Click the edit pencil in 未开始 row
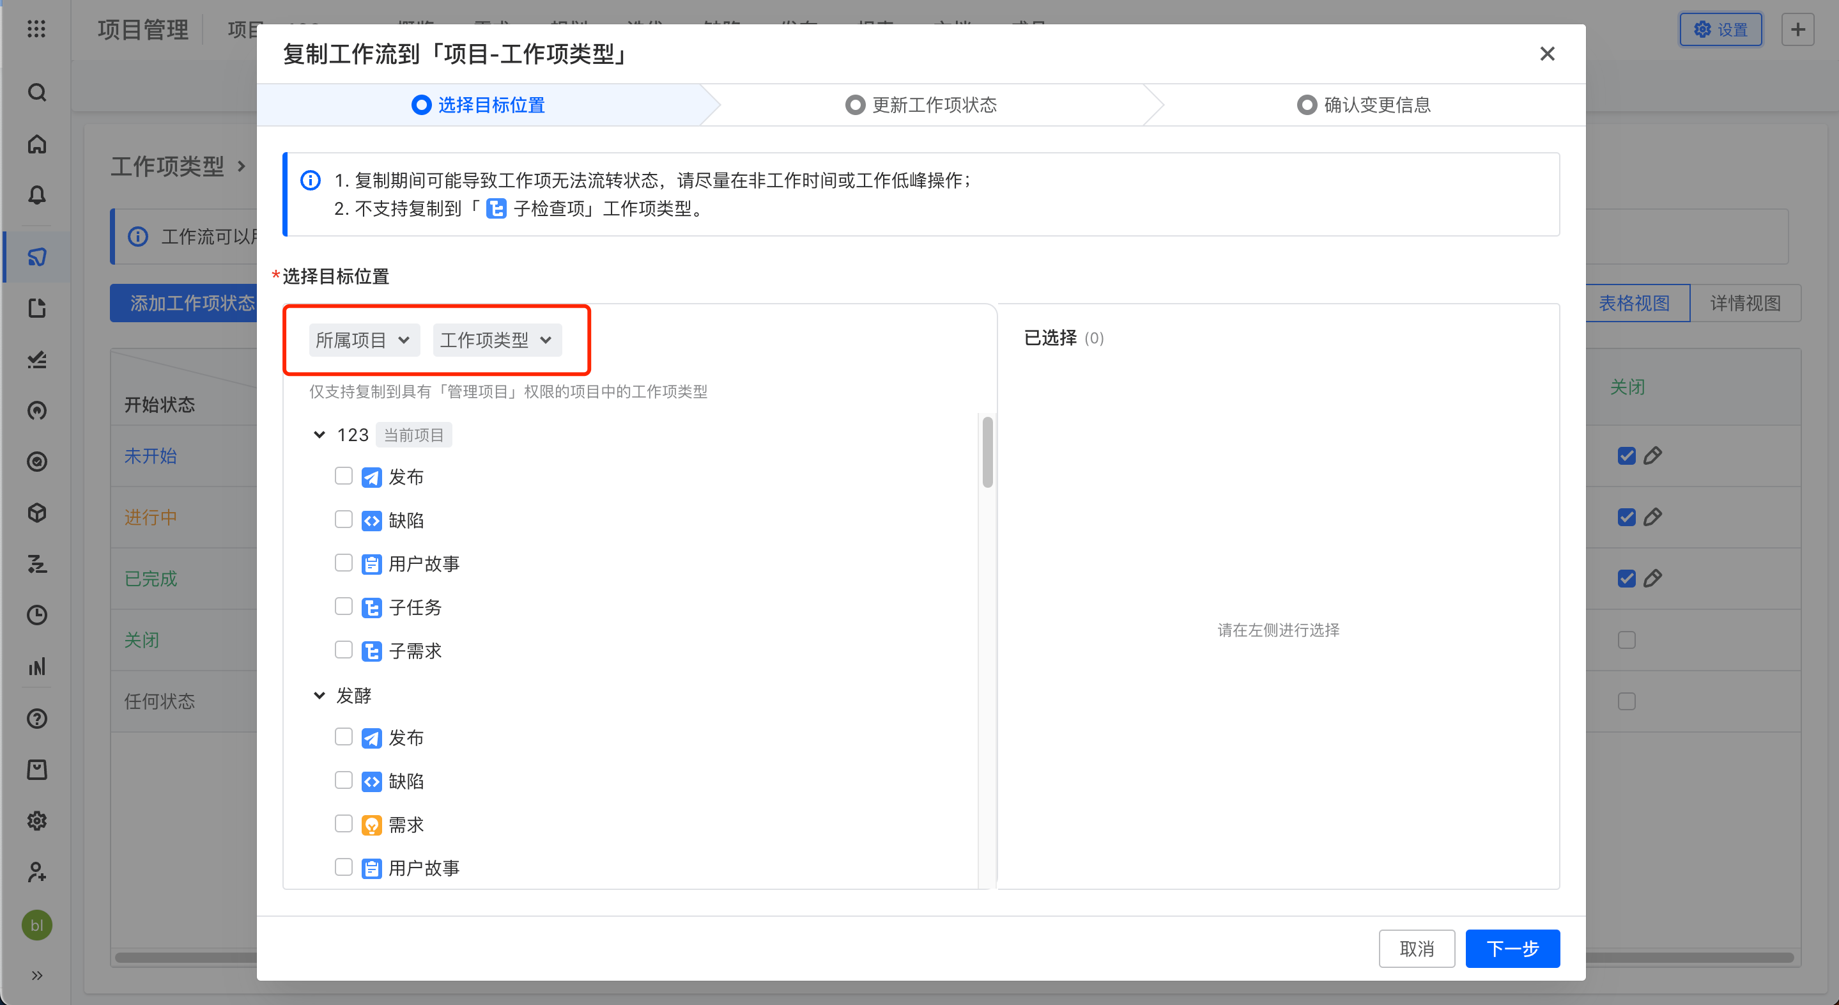The height and width of the screenshot is (1005, 1839). (1652, 456)
